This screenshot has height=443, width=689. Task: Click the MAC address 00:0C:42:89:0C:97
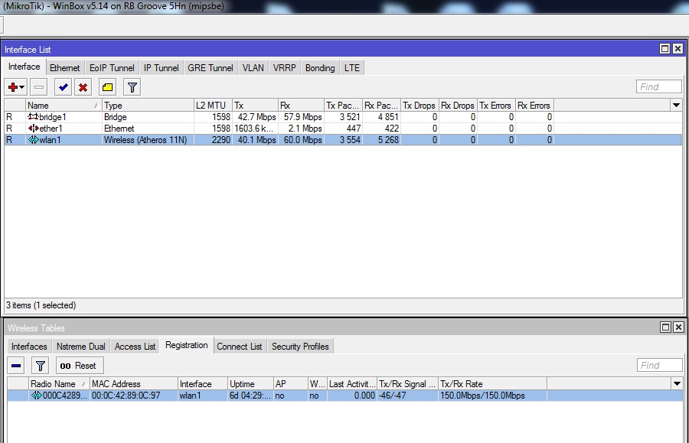(126, 396)
